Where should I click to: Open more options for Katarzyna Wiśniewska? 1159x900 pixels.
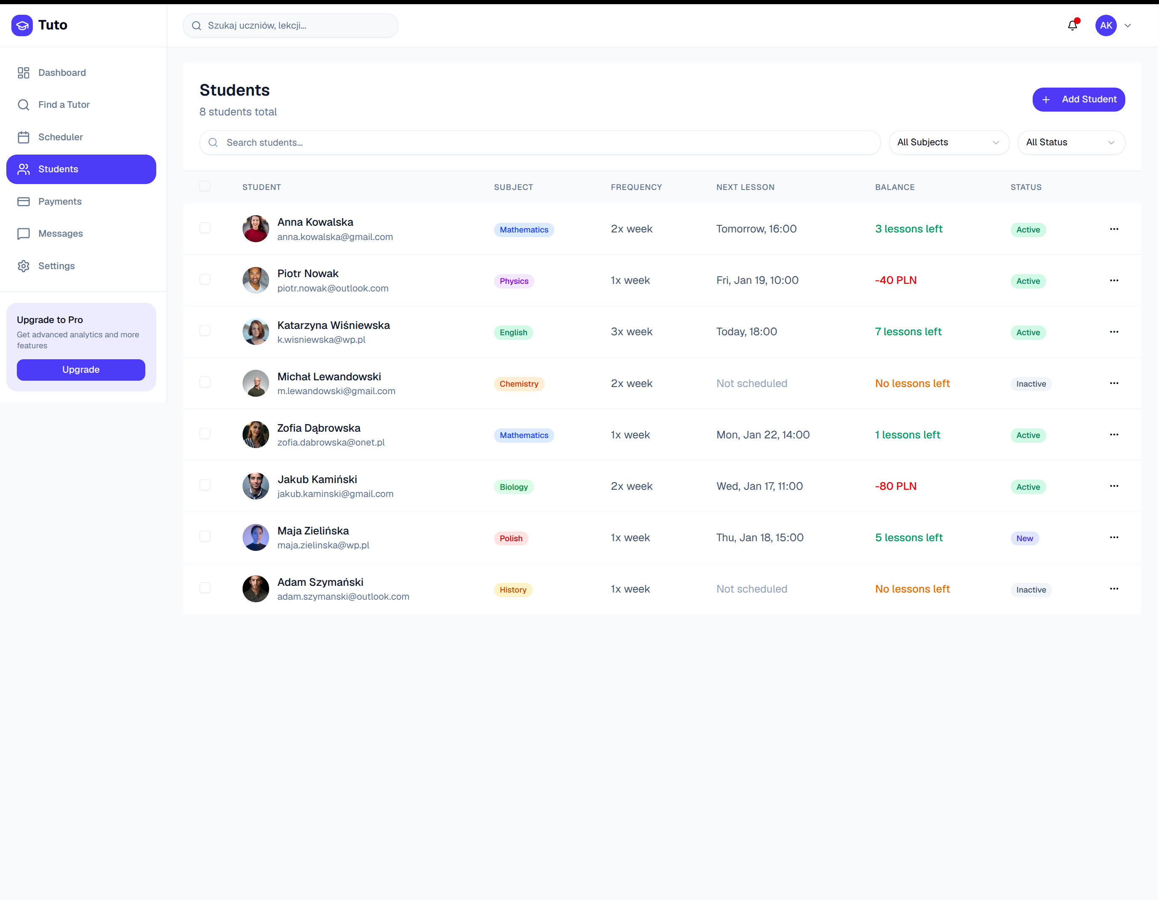[1114, 332]
